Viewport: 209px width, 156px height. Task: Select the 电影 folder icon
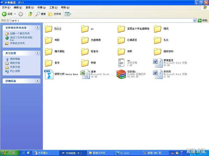(x=48, y=40)
